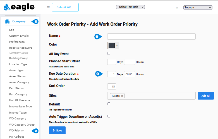Click the Add All sites button
The image size is (218, 139).
206,96
